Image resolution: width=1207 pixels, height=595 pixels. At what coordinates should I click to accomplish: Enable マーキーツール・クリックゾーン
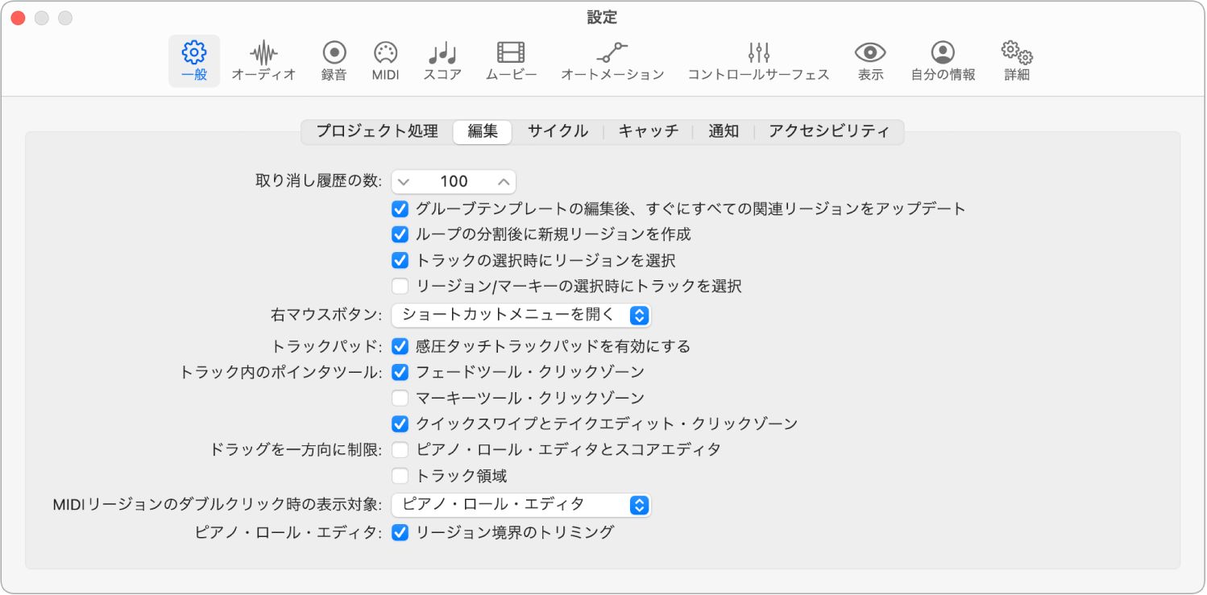pyautogui.click(x=400, y=397)
